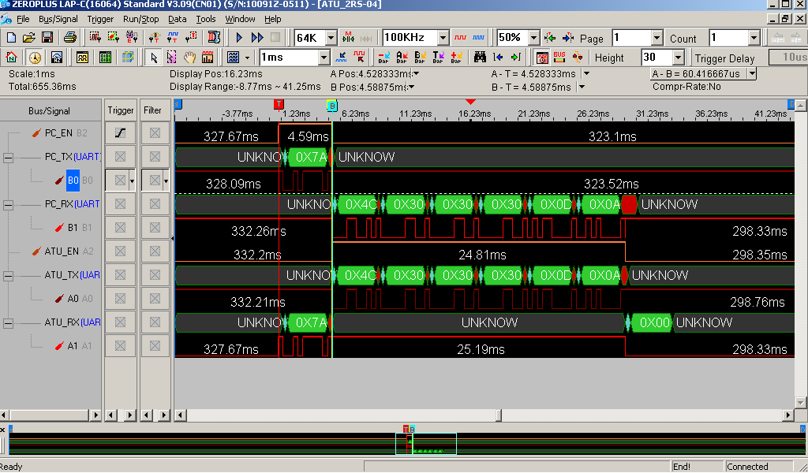The height and width of the screenshot is (473, 808).
Task: Collapse the PC_TX UART bus tree node
Action: (8, 157)
